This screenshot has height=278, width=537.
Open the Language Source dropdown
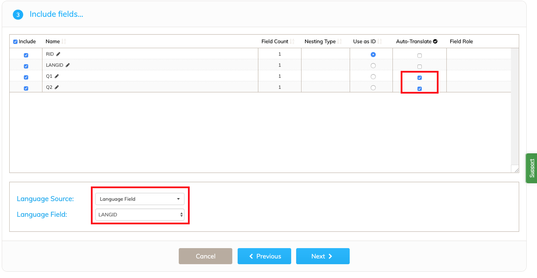pos(140,199)
